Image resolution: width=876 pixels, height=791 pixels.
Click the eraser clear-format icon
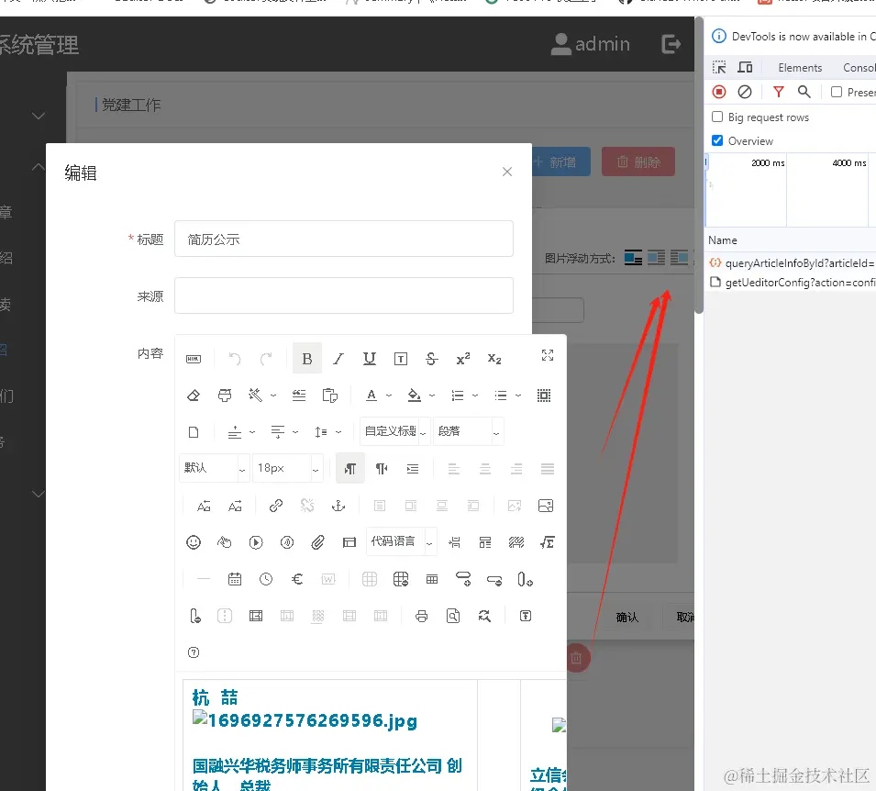(x=194, y=395)
